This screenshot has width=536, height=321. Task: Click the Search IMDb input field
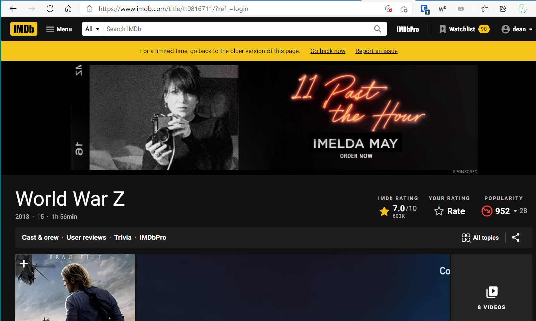tap(235, 29)
